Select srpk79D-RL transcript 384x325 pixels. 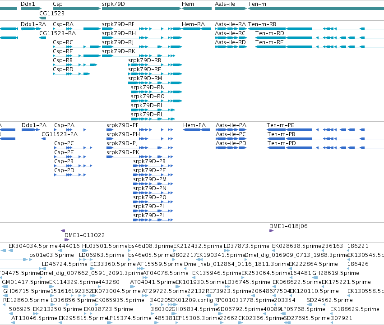coord(153,119)
